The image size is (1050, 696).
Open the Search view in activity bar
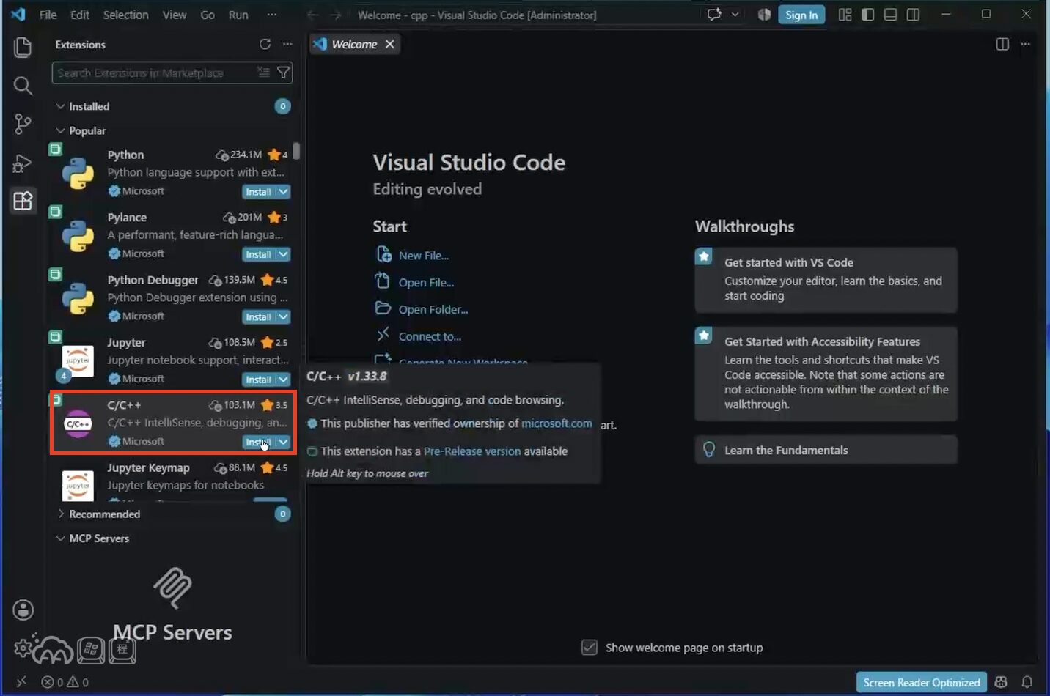(23, 86)
